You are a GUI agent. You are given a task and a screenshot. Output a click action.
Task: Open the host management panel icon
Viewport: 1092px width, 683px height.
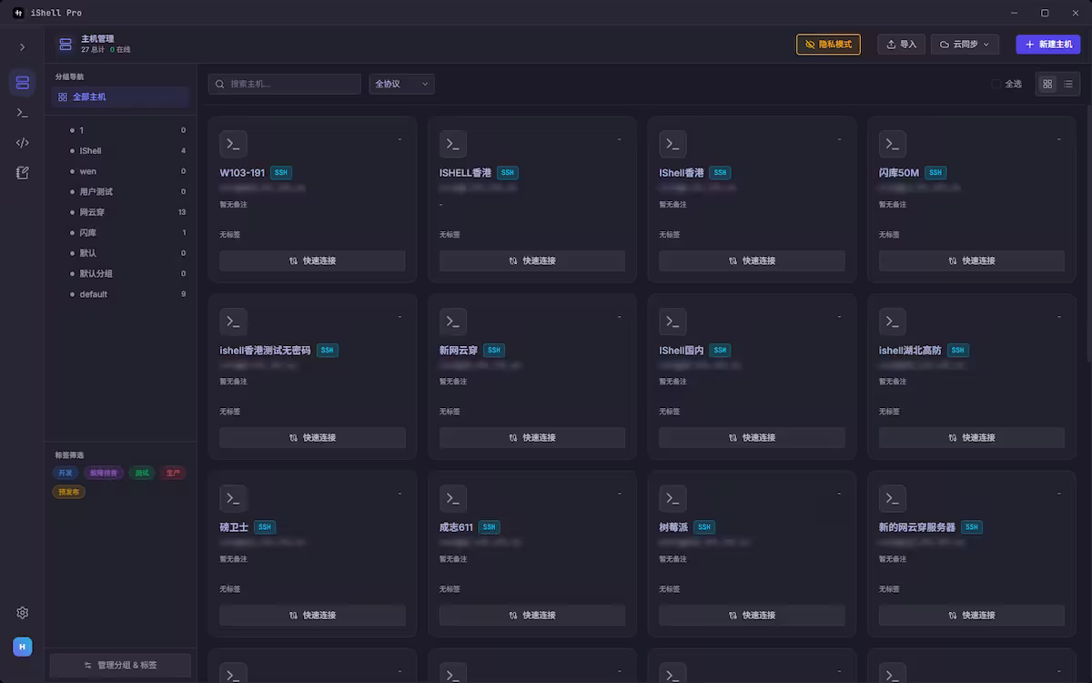point(22,82)
